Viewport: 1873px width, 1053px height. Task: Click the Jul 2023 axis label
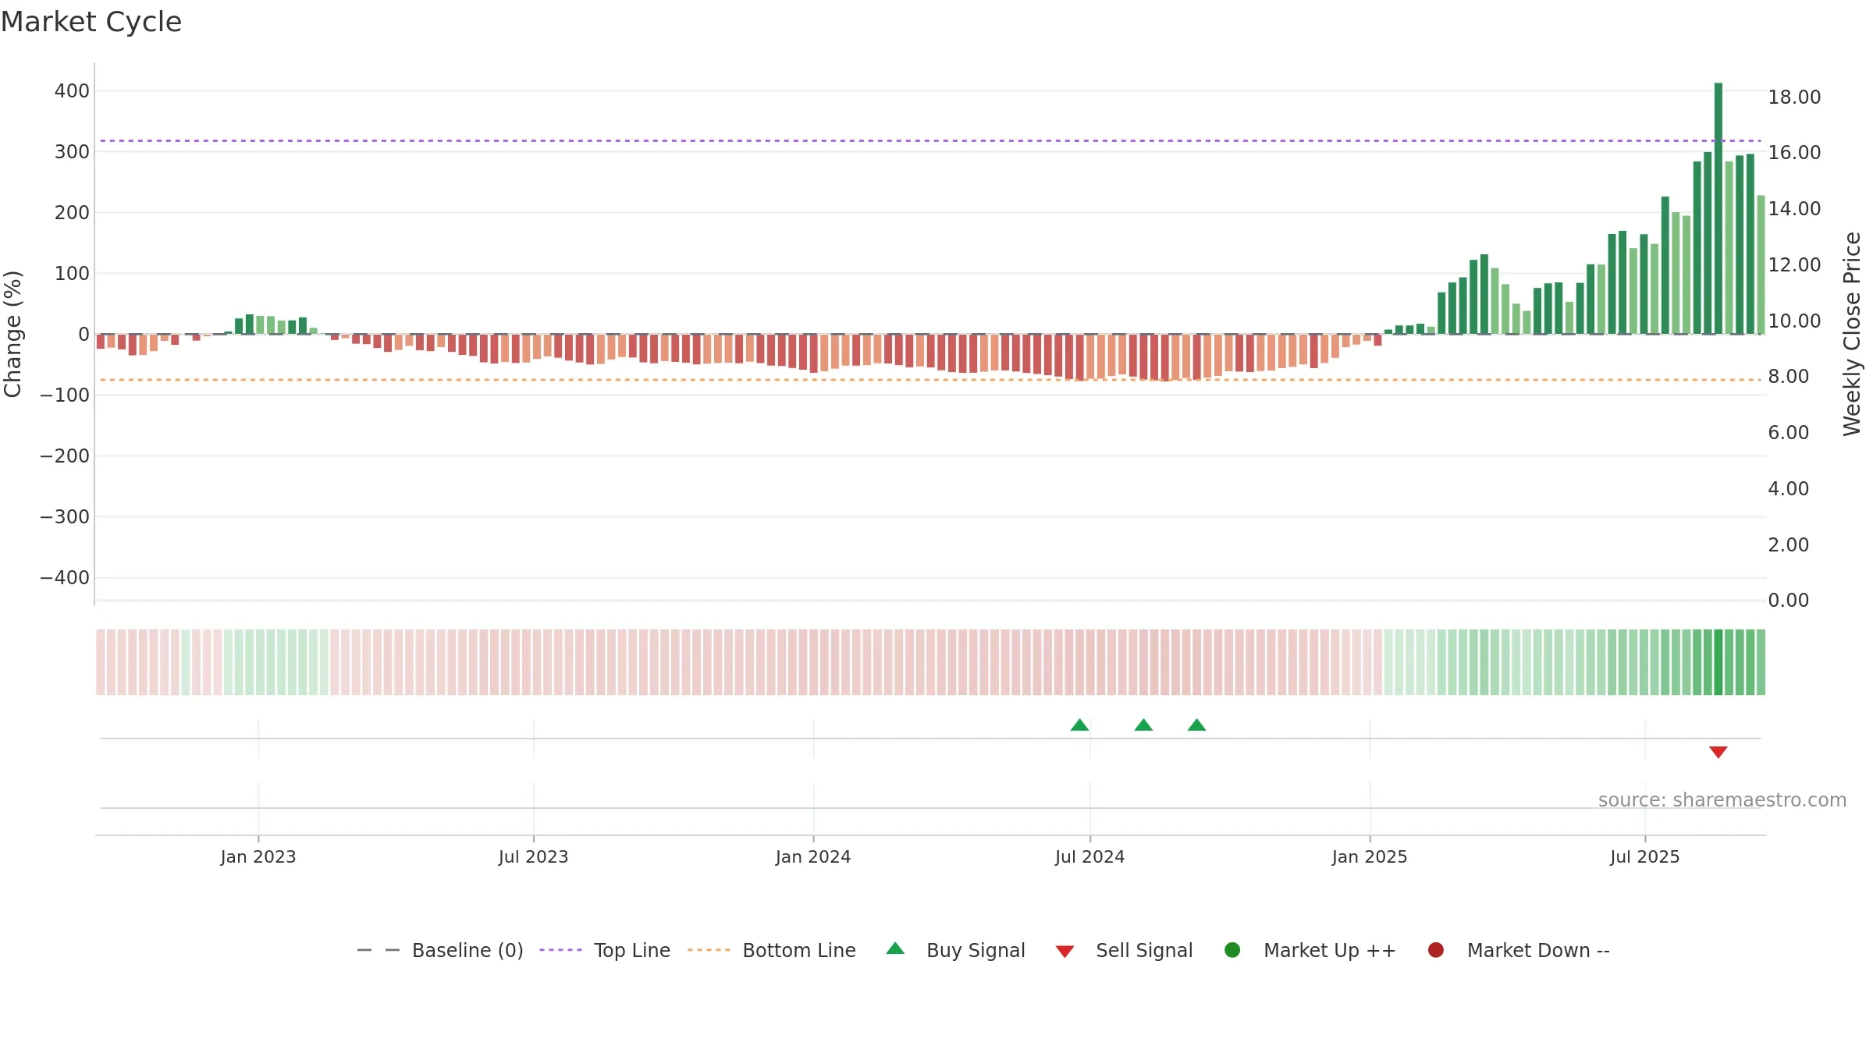[534, 856]
